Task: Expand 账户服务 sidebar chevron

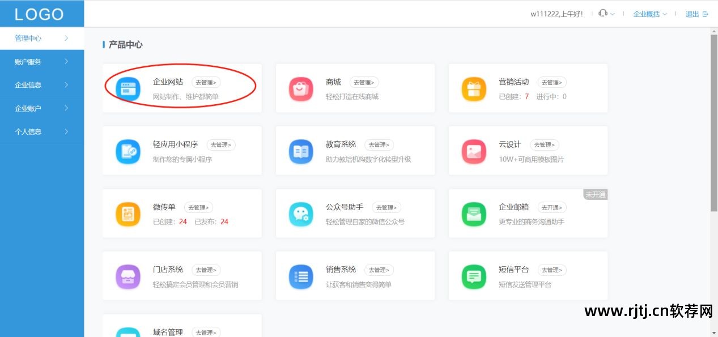Action: click(x=66, y=61)
